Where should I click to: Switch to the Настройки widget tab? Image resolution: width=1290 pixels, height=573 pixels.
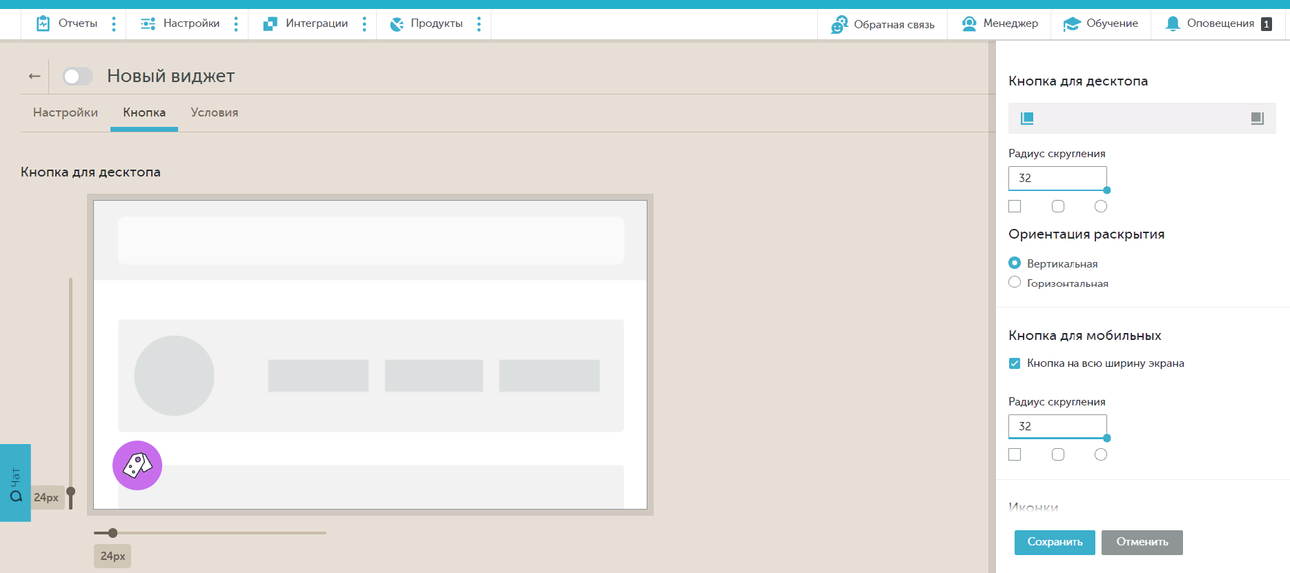tap(66, 112)
